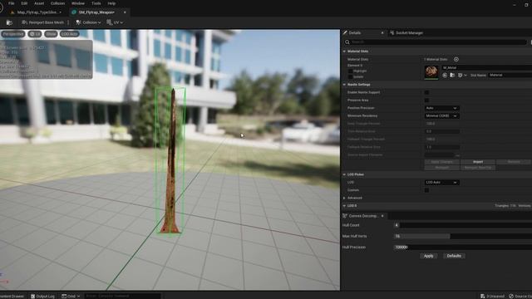Close the Convex Decomposition tab
532x299 pixels.
pos(382,216)
